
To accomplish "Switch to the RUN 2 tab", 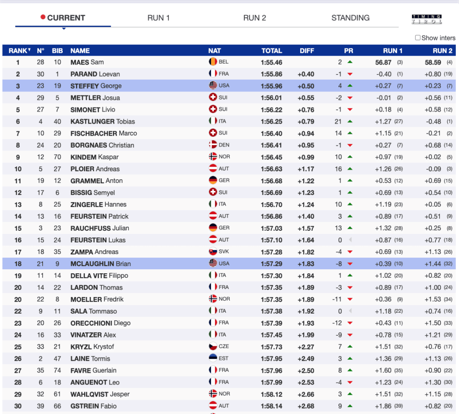I will click(x=255, y=18).
